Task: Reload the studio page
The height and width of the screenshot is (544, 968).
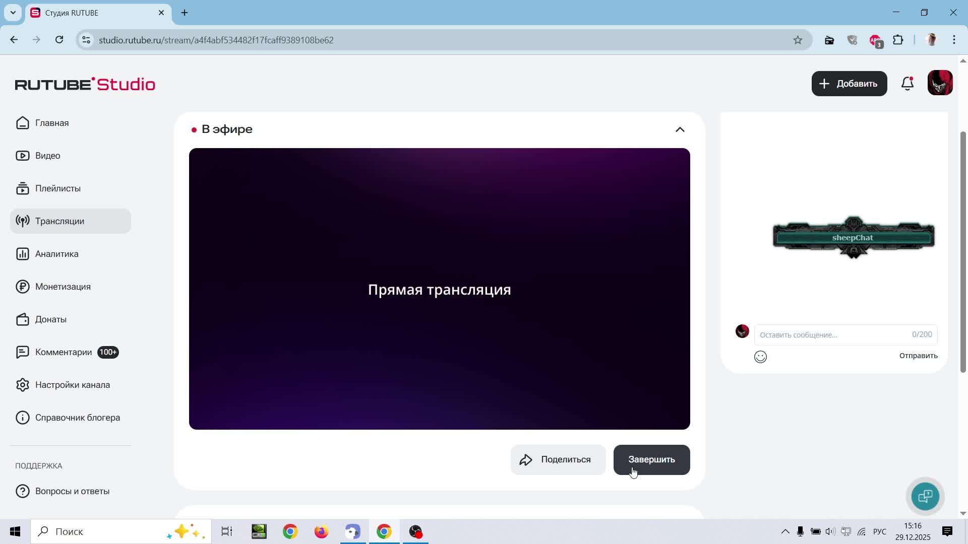Action: (59, 40)
